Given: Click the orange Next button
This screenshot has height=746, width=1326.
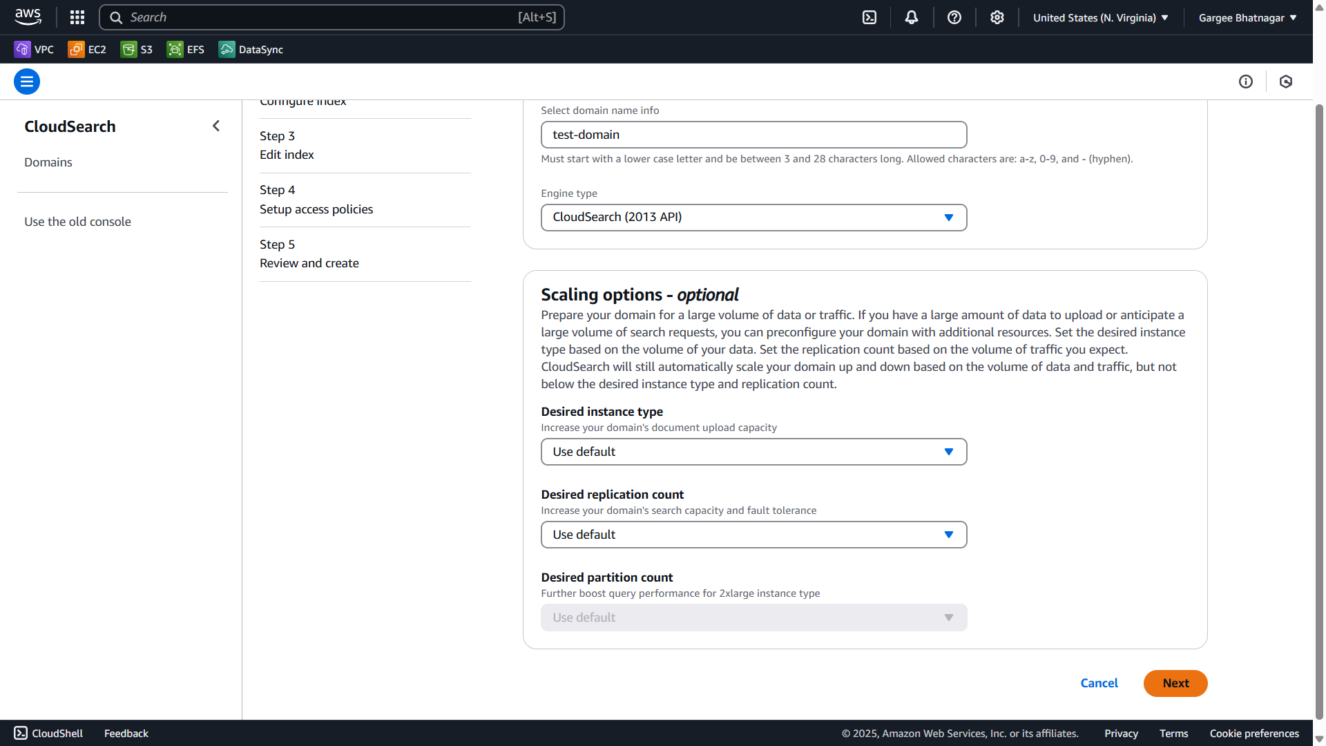Looking at the screenshot, I should point(1175,682).
